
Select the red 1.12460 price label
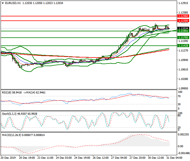(x=183, y=16)
